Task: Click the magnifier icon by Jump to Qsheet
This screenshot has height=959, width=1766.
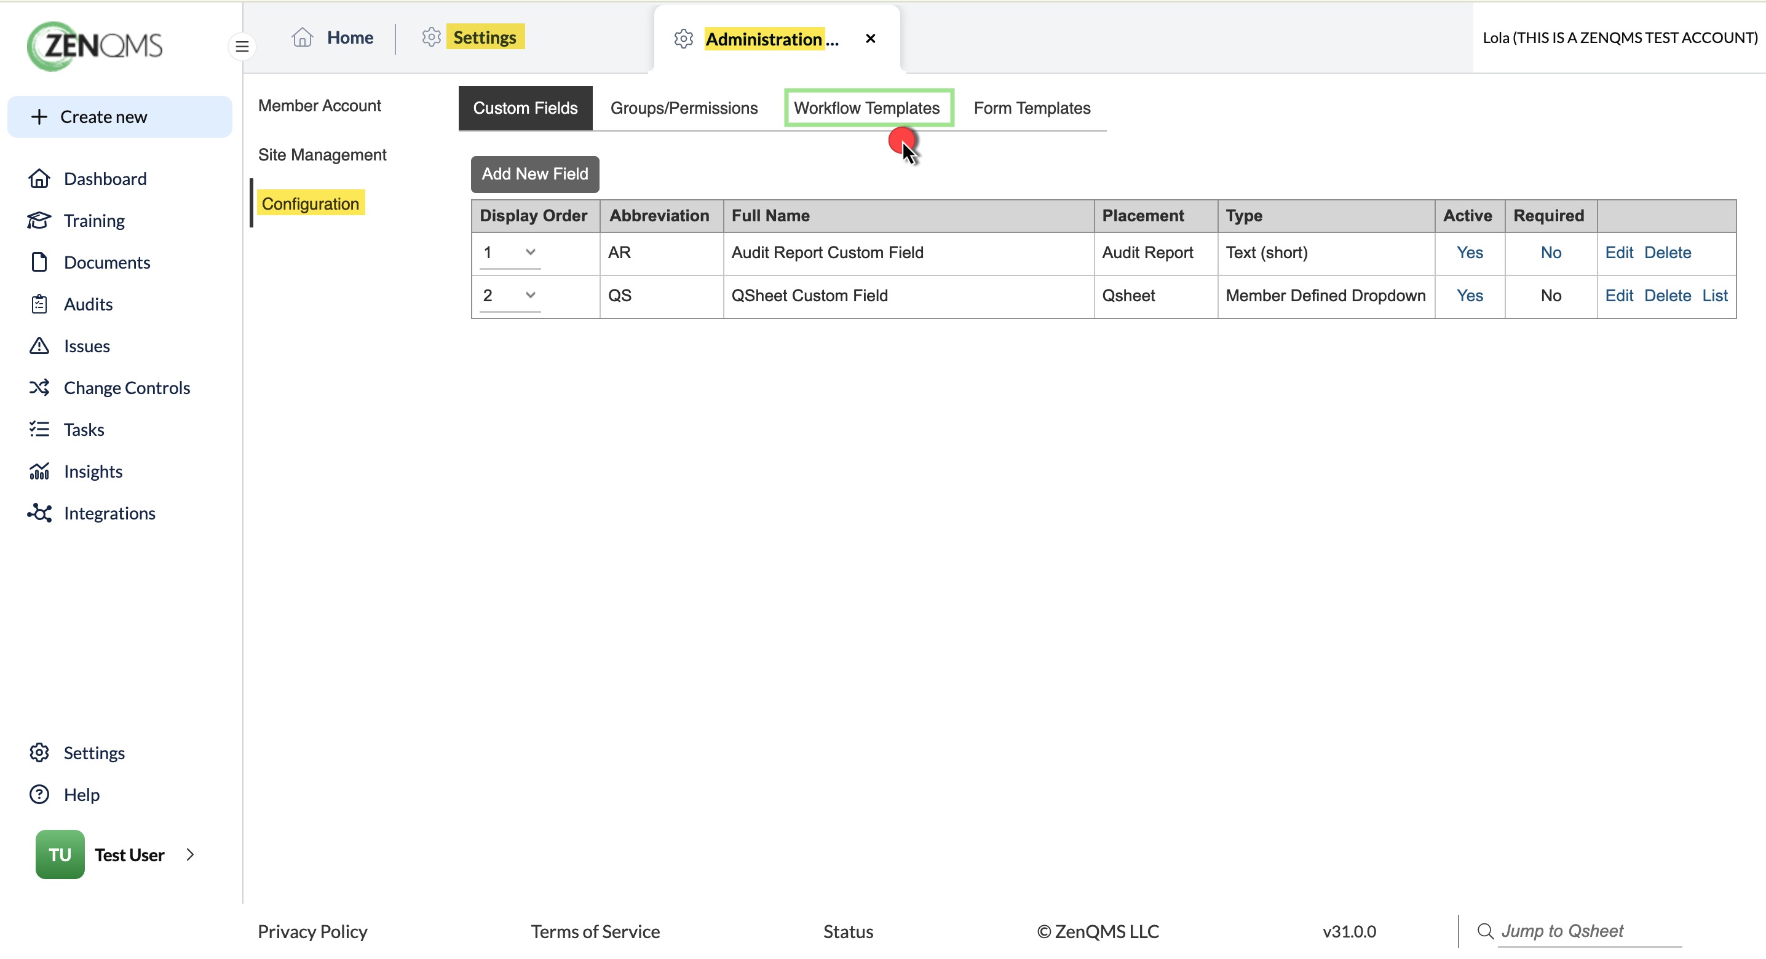Action: click(1485, 931)
